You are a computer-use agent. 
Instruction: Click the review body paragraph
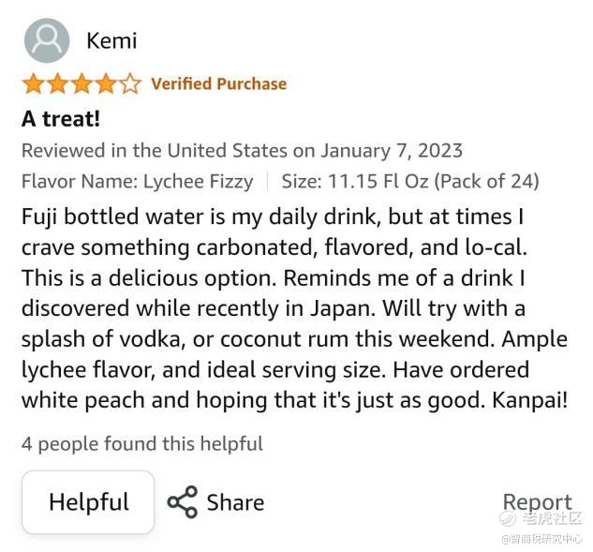tap(294, 309)
